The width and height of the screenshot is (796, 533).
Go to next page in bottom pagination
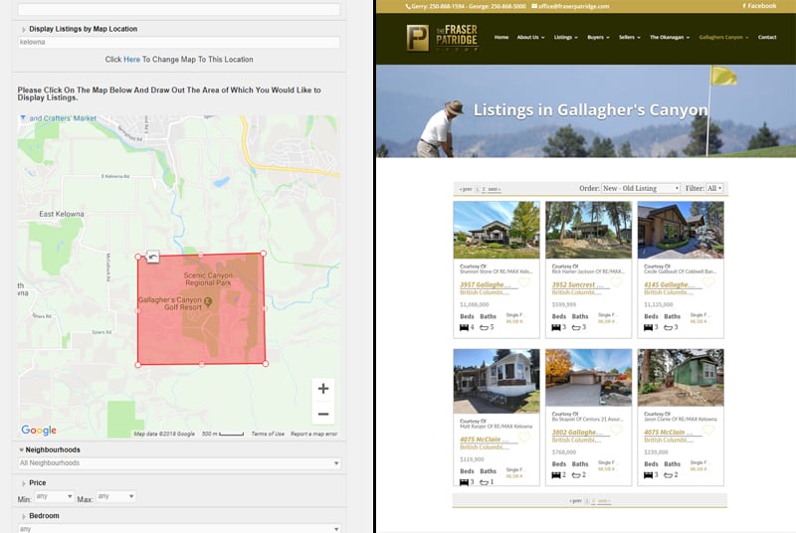[604, 501]
